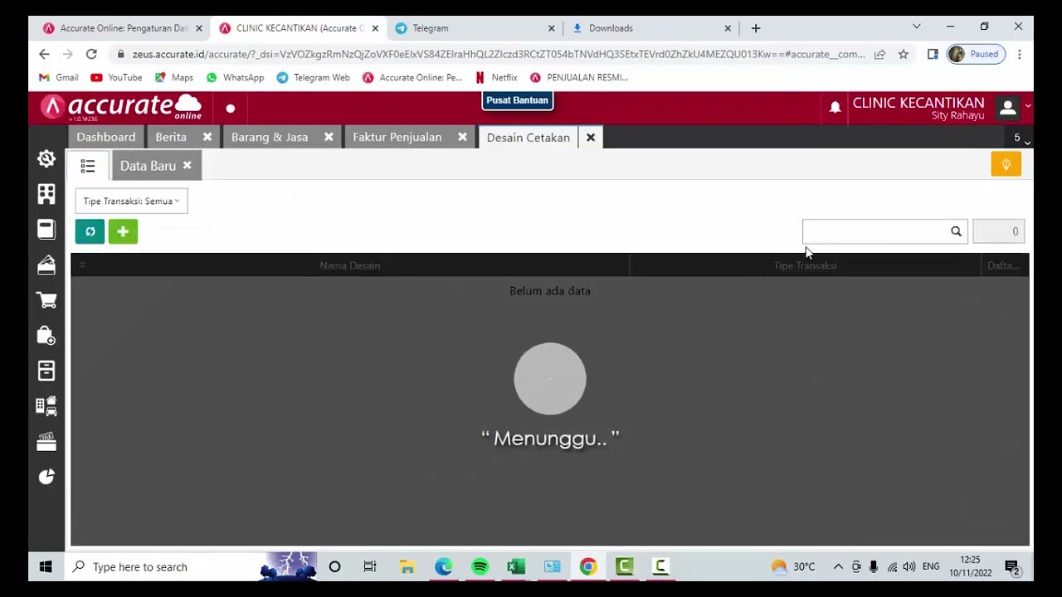Viewport: 1062px width, 597px height.
Task: Expand the open tabs count dropdown
Action: [1021, 138]
